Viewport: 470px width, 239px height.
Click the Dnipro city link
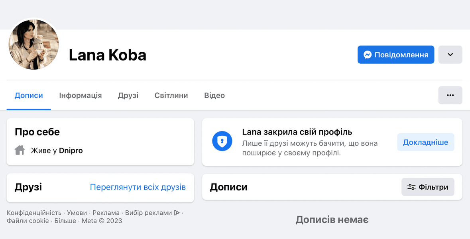71,151
